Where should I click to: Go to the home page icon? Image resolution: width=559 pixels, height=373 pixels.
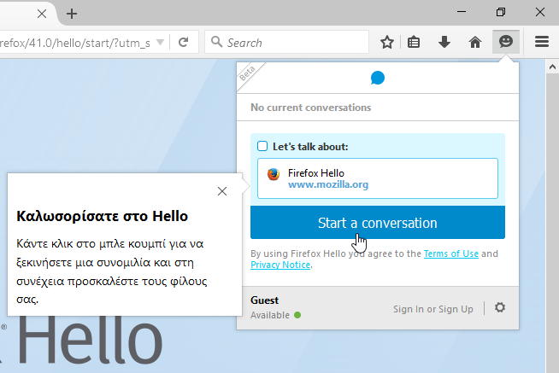click(475, 43)
